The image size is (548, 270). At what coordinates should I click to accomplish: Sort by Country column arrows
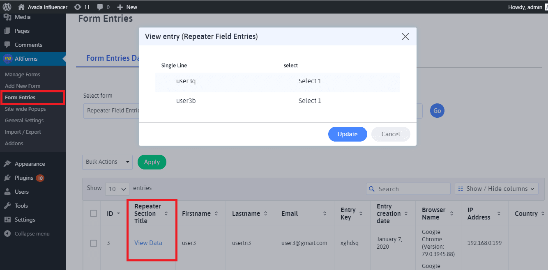coord(543,213)
